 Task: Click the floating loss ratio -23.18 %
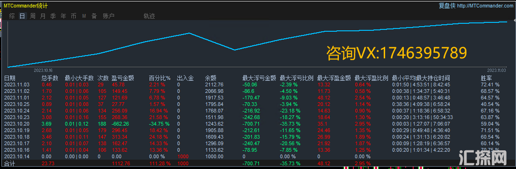point(290,111)
